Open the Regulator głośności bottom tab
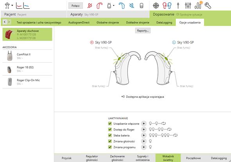231x162 pixels. (x=92, y=158)
